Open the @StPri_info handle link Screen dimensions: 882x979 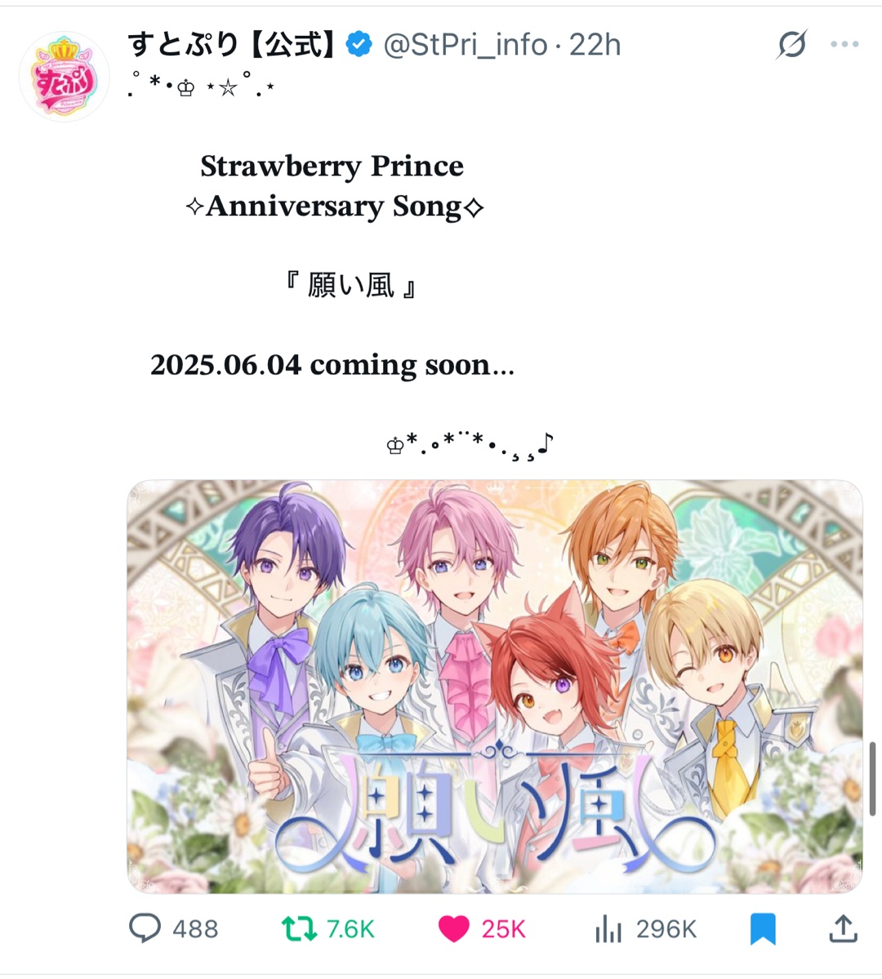465,45
